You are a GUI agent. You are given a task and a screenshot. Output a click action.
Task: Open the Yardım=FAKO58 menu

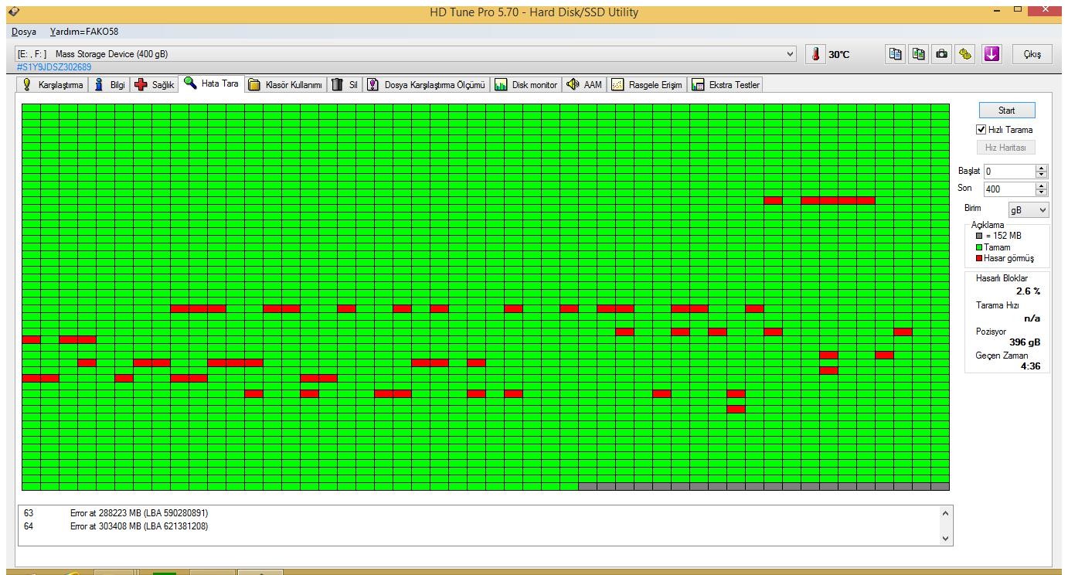(84, 32)
